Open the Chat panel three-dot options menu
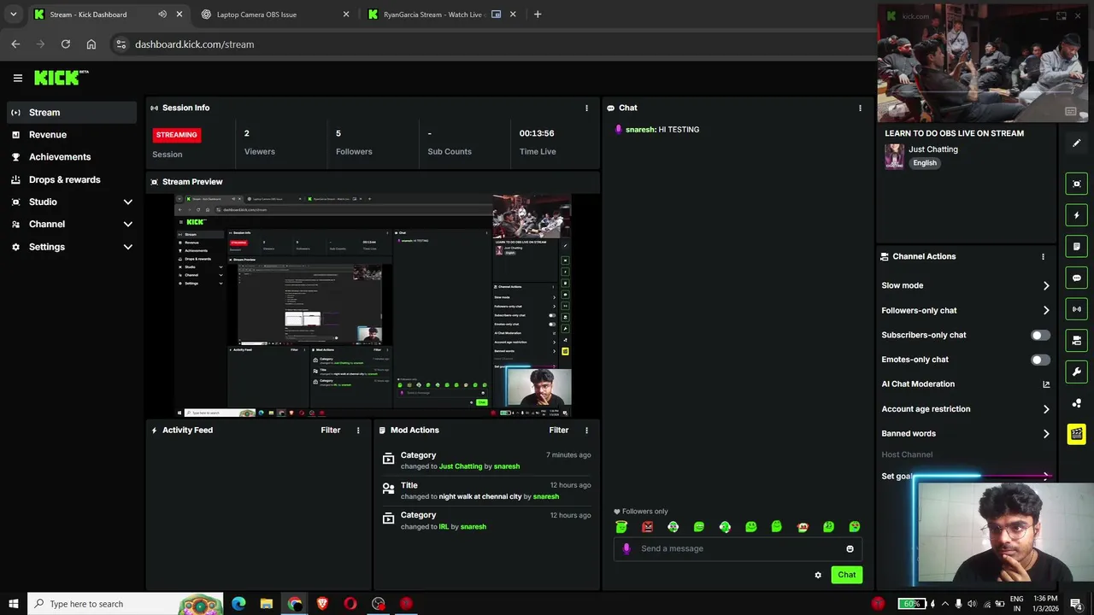This screenshot has height=615, width=1094. click(x=860, y=108)
